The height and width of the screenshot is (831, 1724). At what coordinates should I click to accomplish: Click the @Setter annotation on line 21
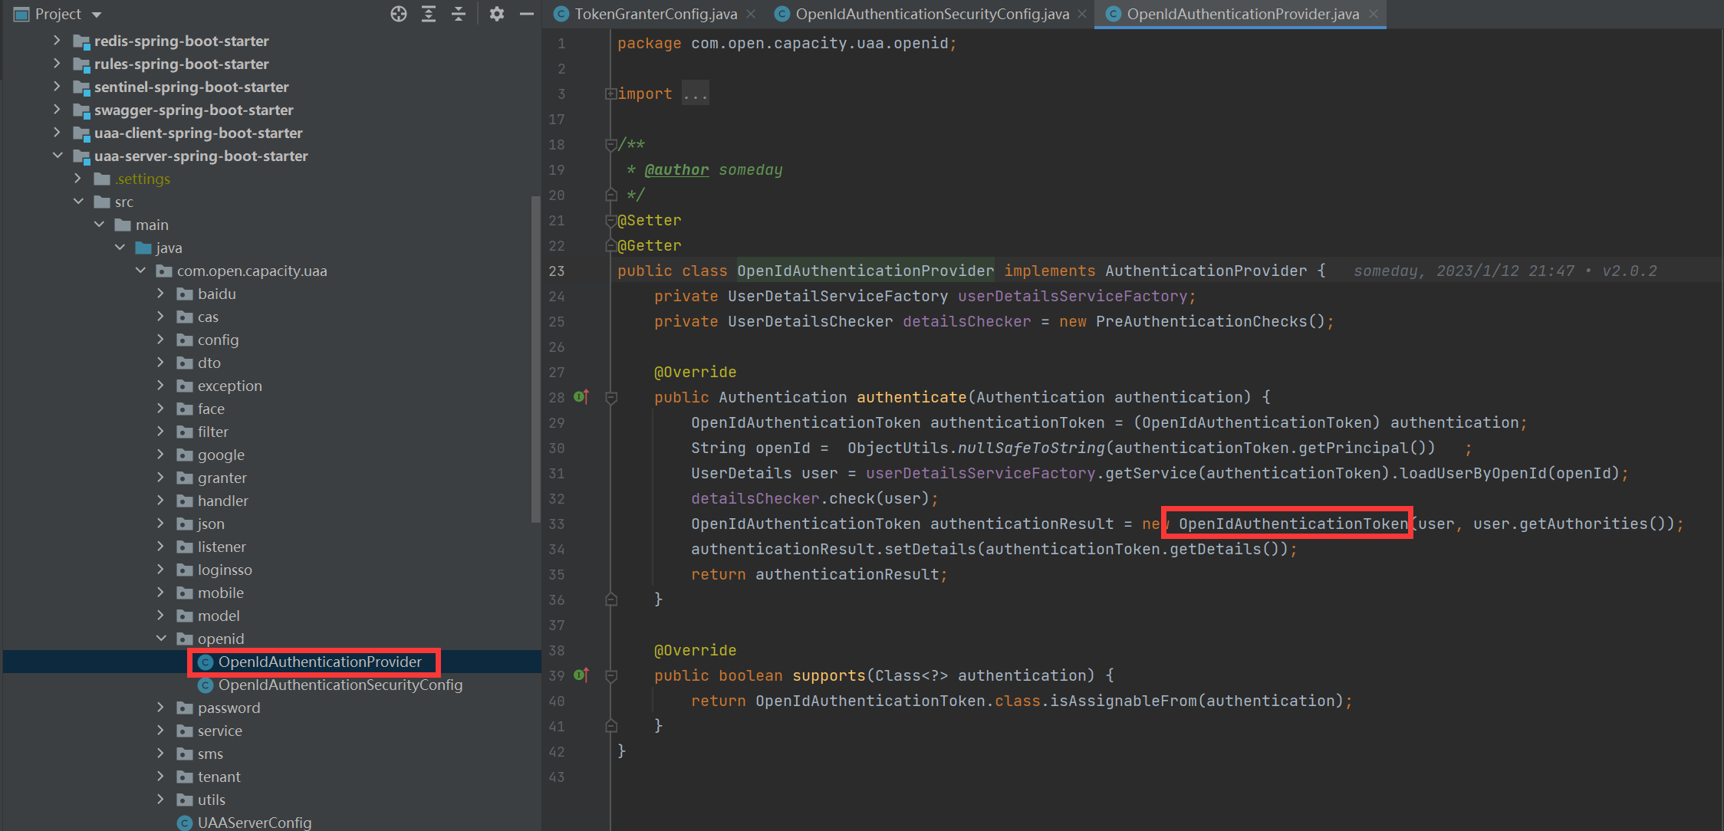650,220
